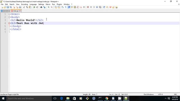Click the 'Search the web and Windows' box
Screen dimensions: 180x101
pyautogui.click(x=29, y=98)
